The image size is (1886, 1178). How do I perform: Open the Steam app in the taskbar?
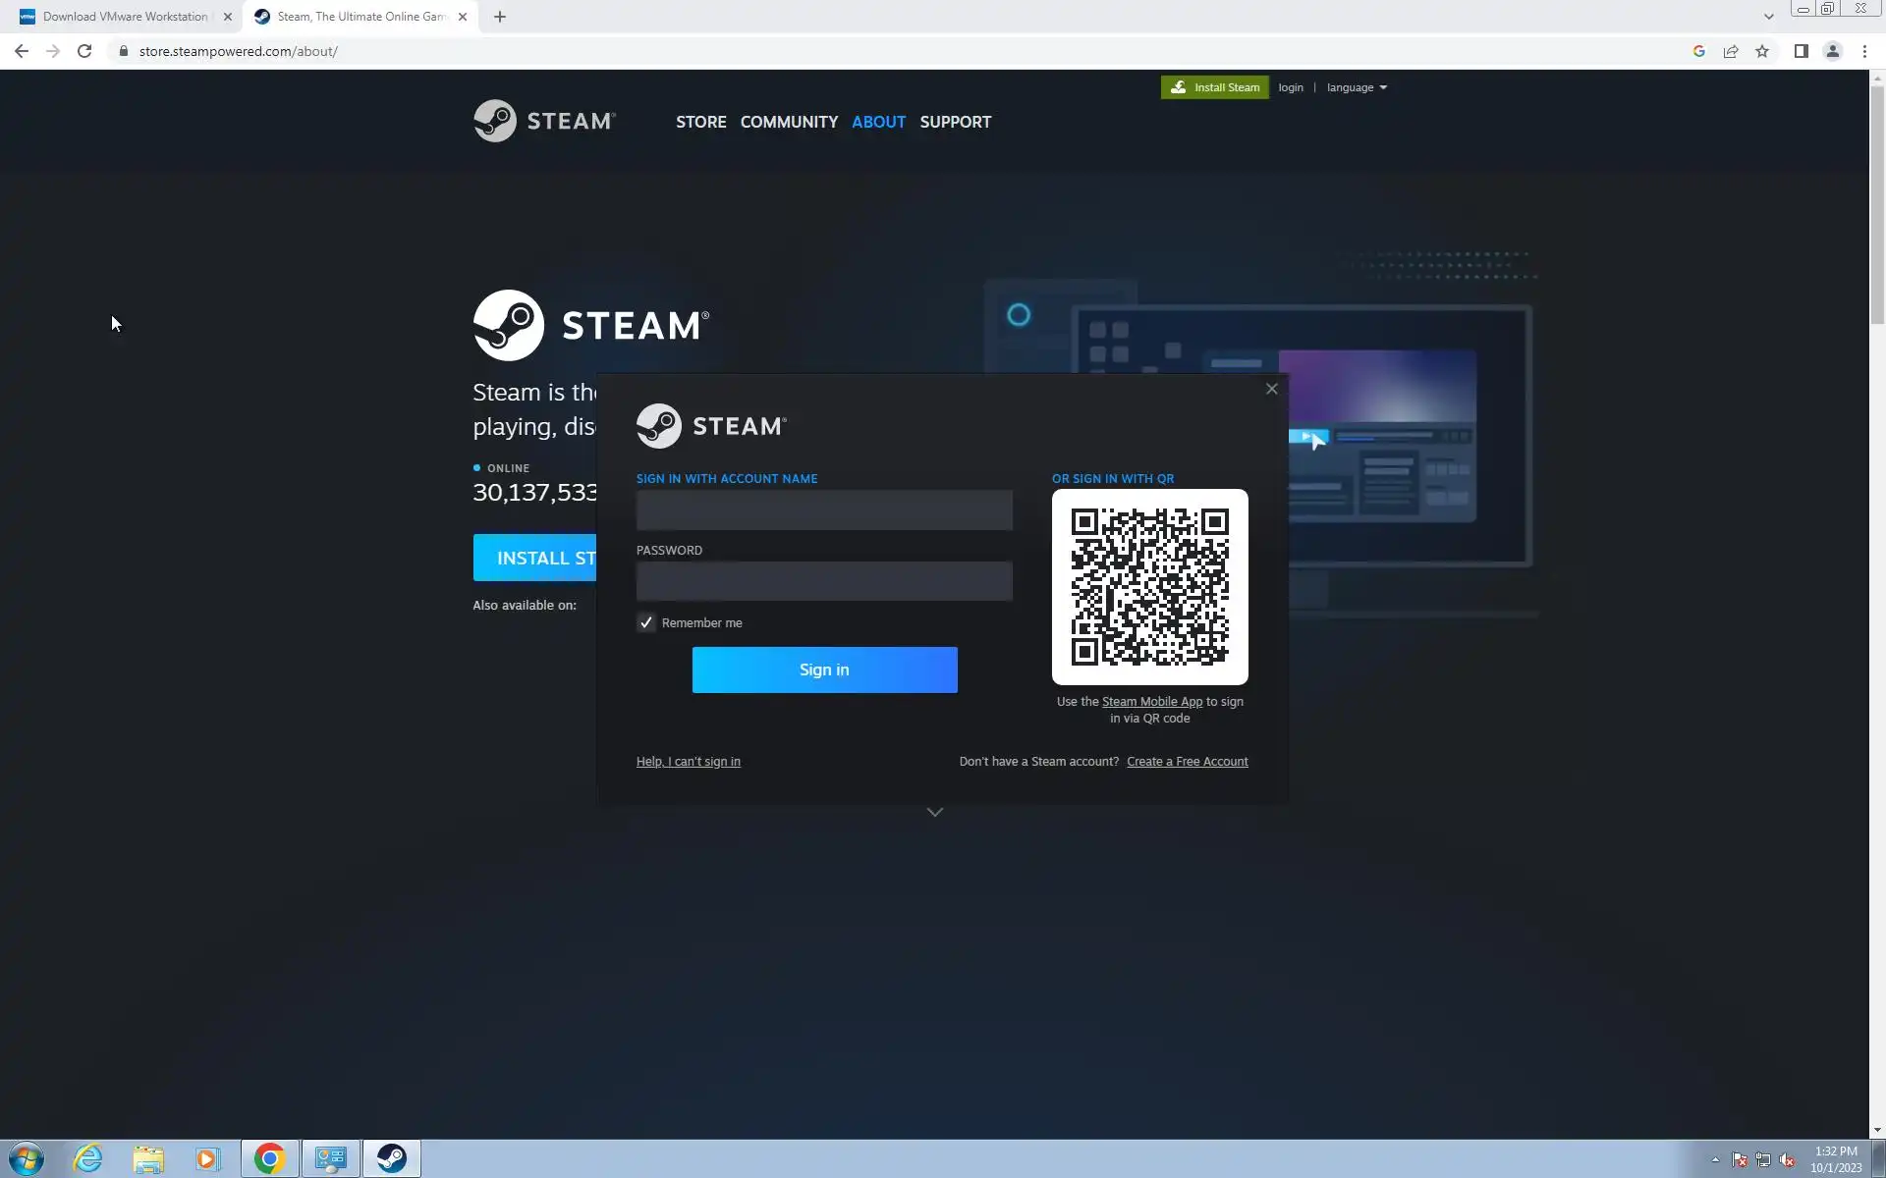(x=391, y=1158)
